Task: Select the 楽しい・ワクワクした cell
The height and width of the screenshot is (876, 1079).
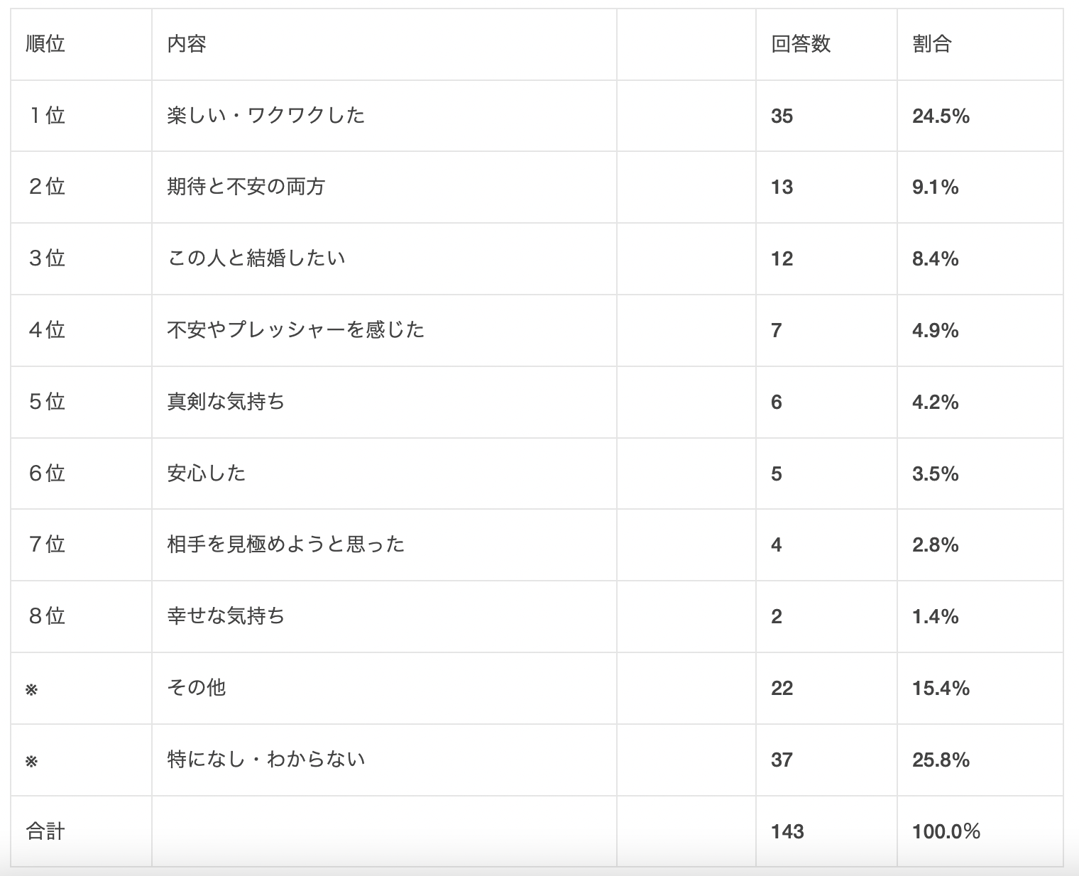Action: tap(266, 115)
